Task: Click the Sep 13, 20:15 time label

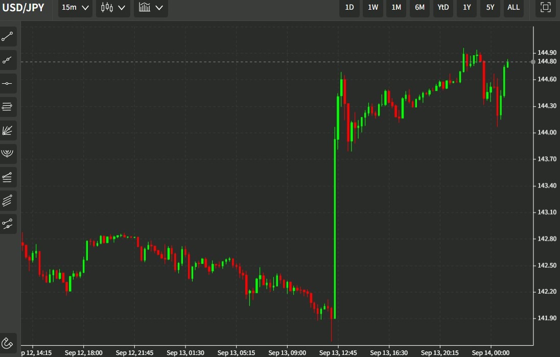Action: 439,353
